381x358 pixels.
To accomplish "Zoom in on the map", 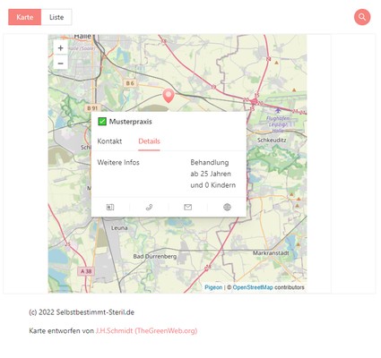I will (61, 48).
